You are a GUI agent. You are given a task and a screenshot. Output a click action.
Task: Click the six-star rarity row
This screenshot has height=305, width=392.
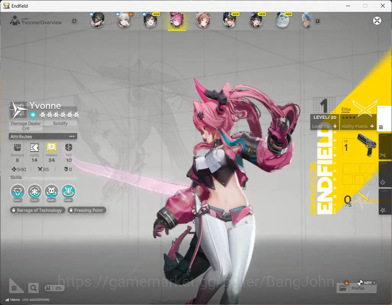[59, 115]
